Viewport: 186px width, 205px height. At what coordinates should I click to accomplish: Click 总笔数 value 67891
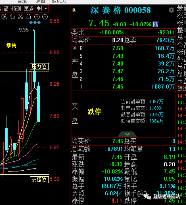[x=115, y=149]
